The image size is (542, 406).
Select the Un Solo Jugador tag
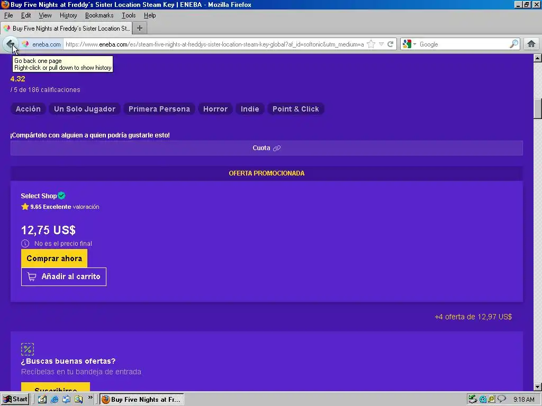(x=85, y=109)
